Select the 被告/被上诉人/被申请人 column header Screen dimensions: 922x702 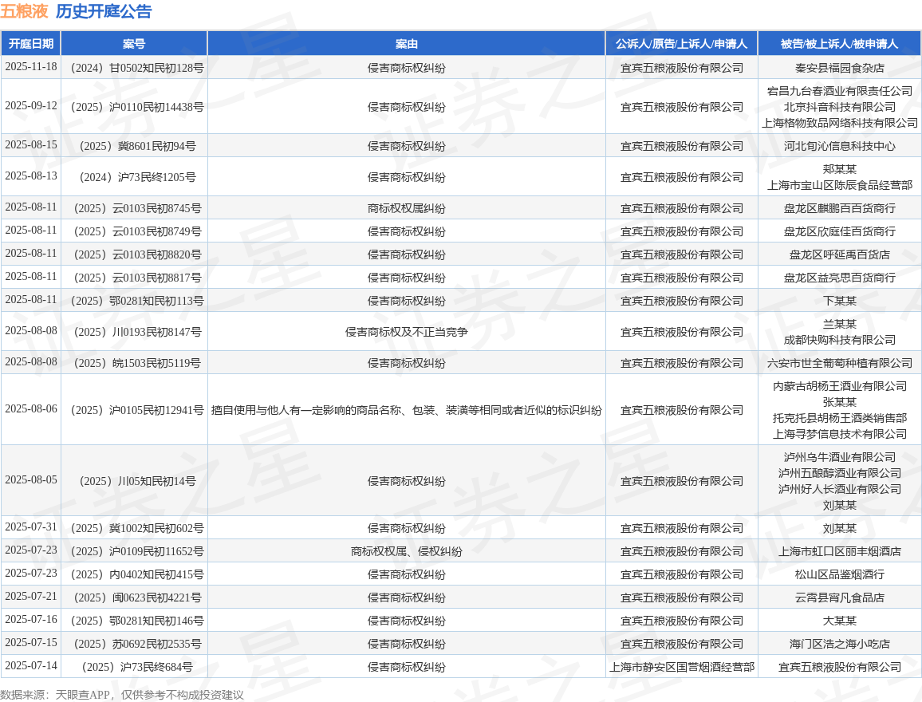(x=839, y=44)
